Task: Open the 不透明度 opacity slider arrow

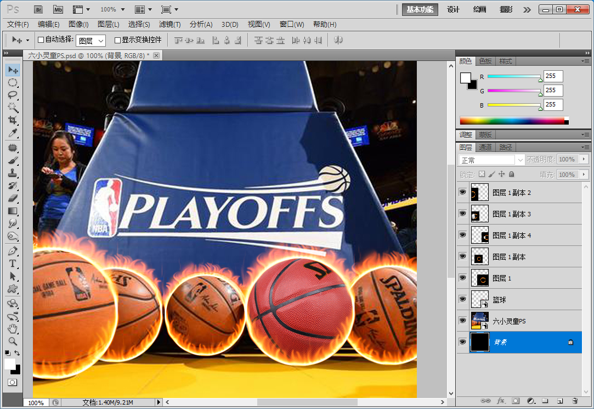Action: click(x=584, y=159)
